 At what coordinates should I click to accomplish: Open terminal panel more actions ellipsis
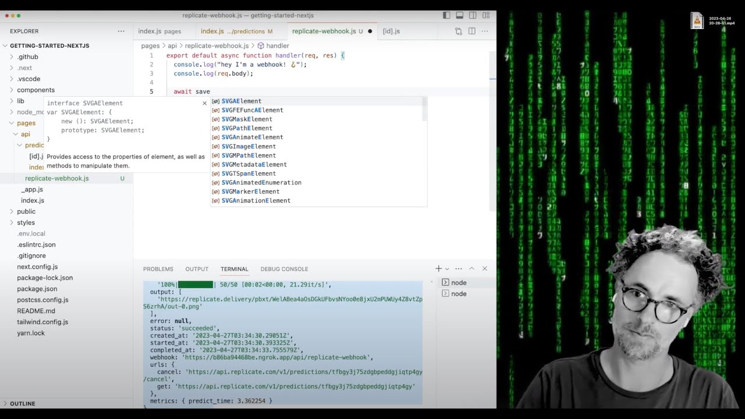(459, 268)
